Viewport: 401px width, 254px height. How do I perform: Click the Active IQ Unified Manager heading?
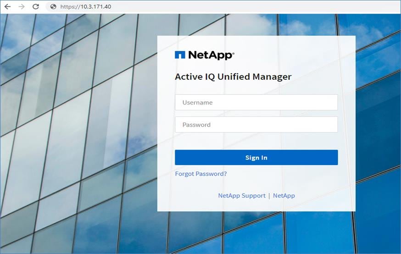233,77
